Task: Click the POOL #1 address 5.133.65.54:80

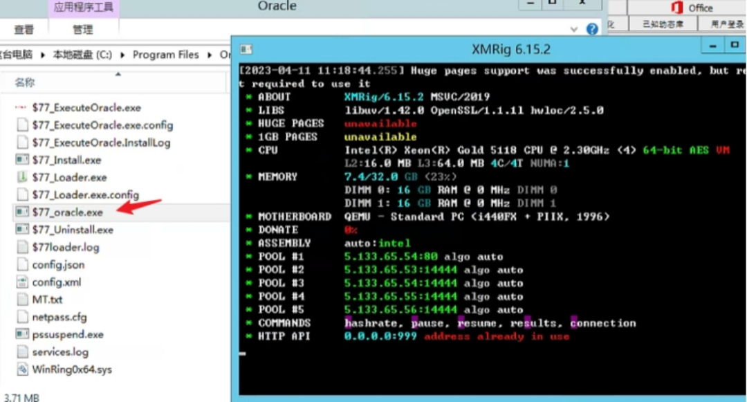Action: [x=391, y=257]
